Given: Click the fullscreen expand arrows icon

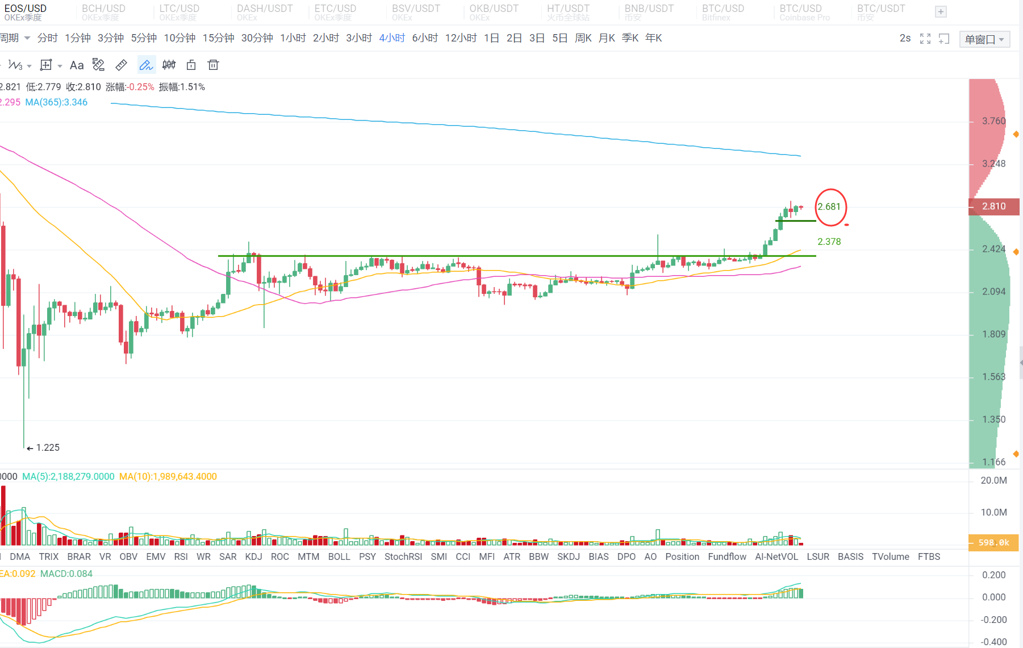Looking at the screenshot, I should pyautogui.click(x=925, y=39).
